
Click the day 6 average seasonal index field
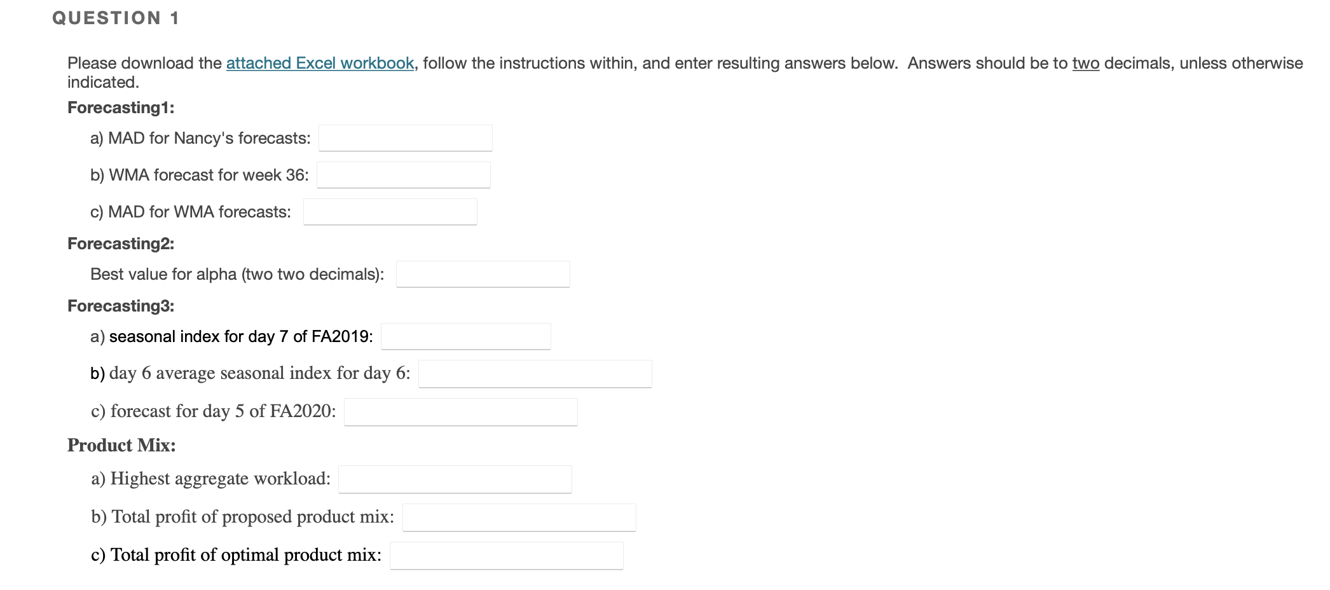pyautogui.click(x=535, y=374)
